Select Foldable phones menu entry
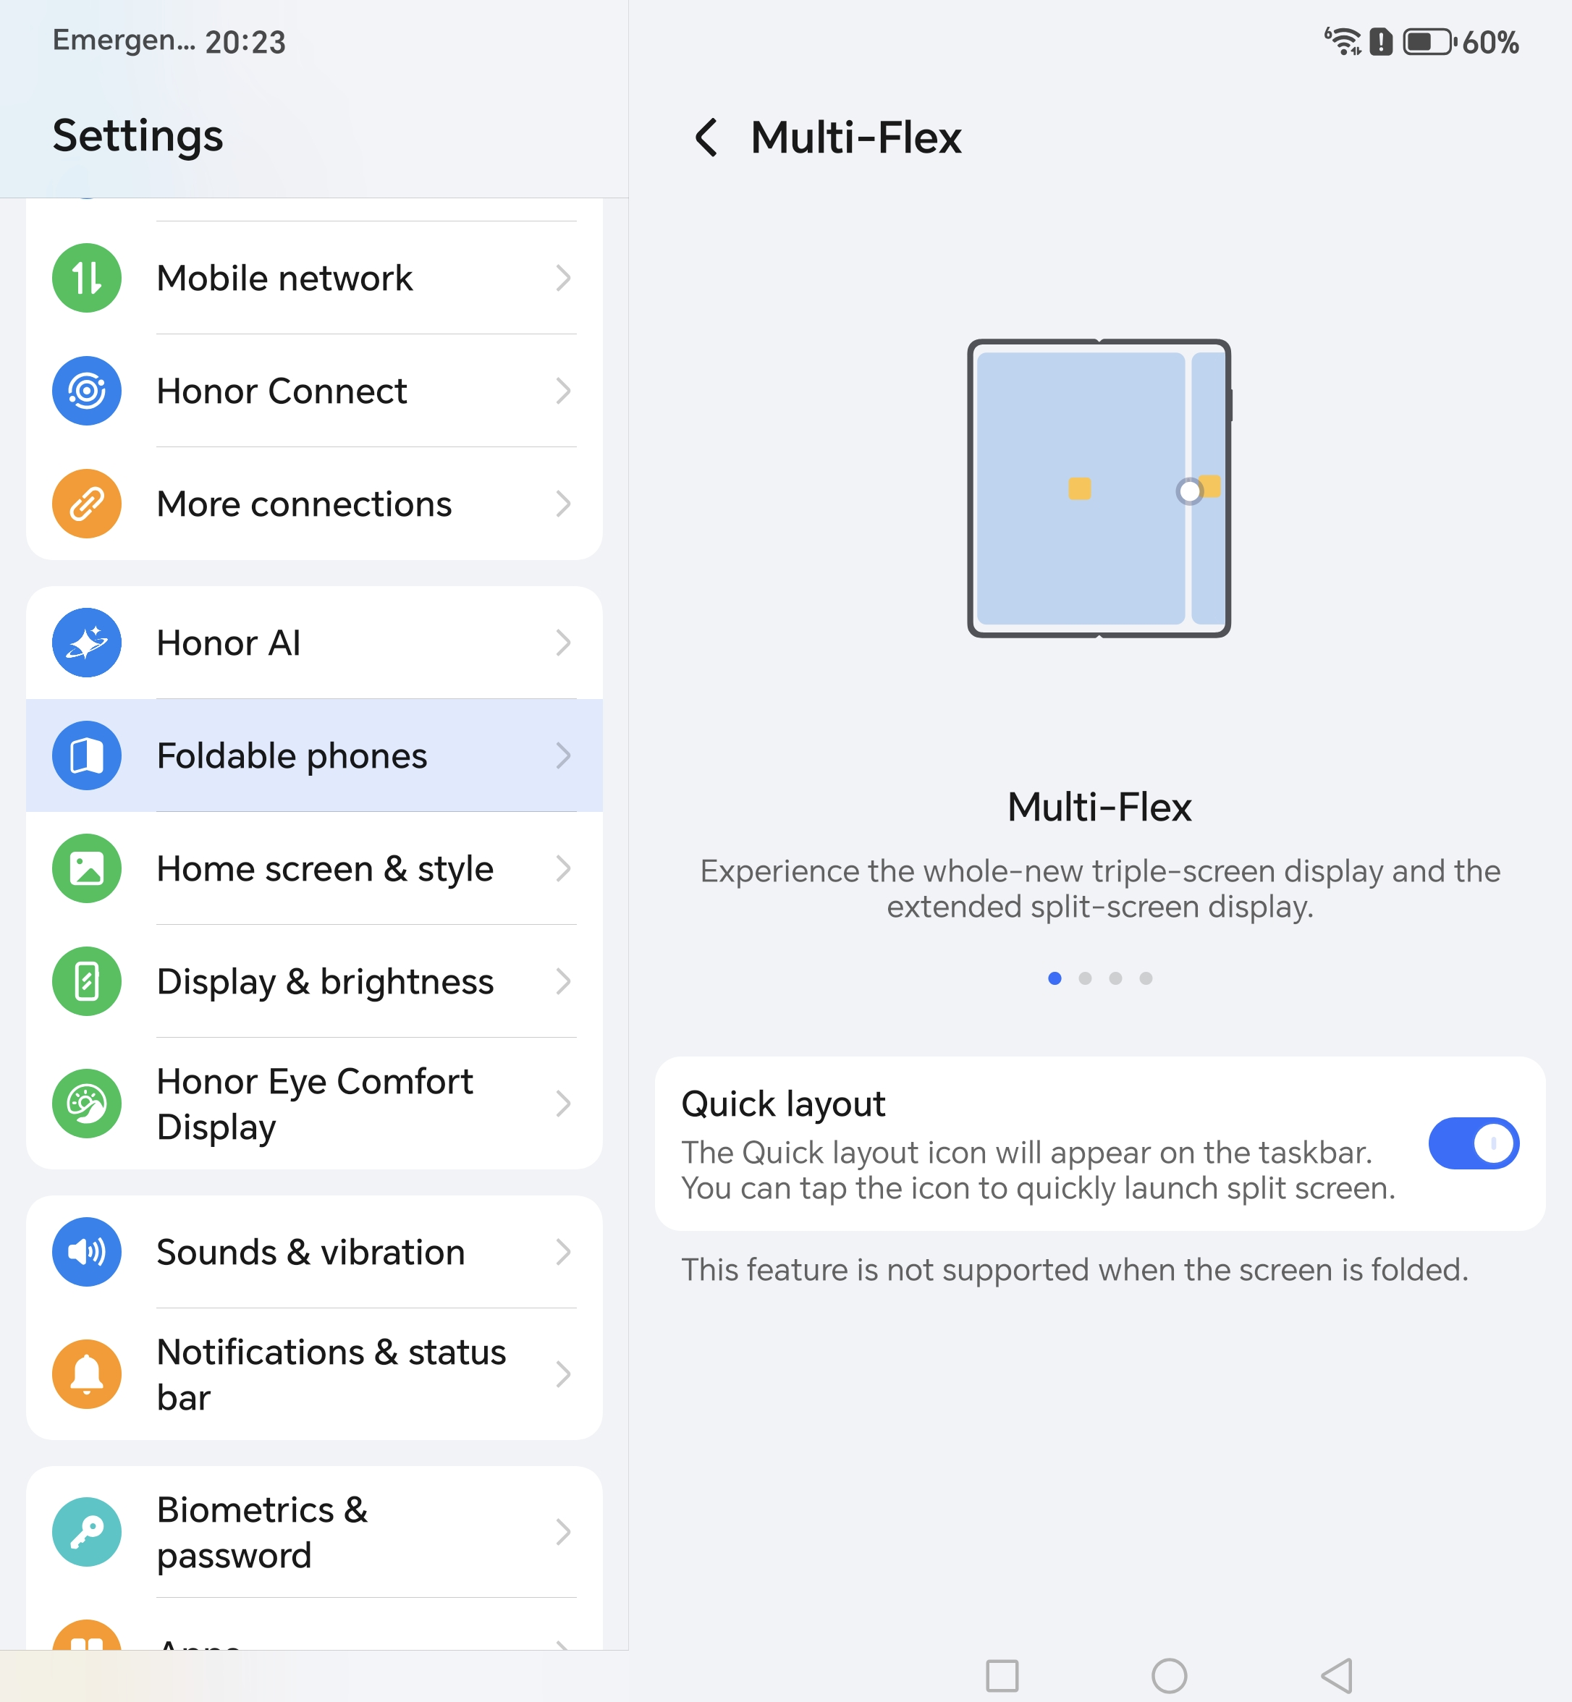Screen dimensions: 1572x1702 click(315, 755)
